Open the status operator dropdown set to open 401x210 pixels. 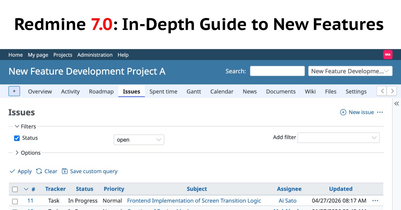click(139, 140)
